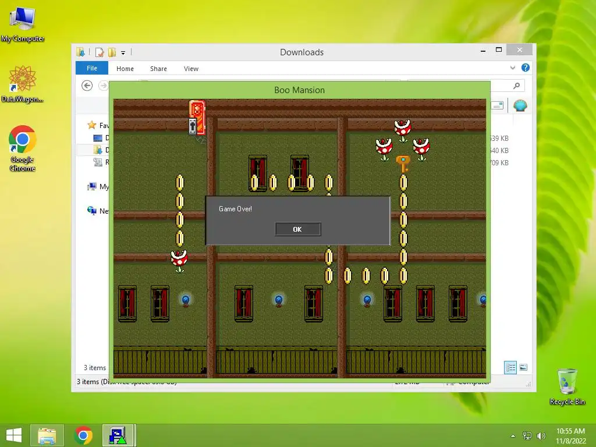This screenshot has width=596, height=447.
Task: Show hidden tray icons arrow
Action: click(x=513, y=436)
